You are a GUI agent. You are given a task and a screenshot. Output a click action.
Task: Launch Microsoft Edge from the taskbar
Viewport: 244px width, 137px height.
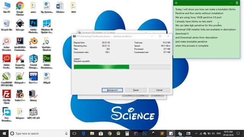click(x=83, y=134)
